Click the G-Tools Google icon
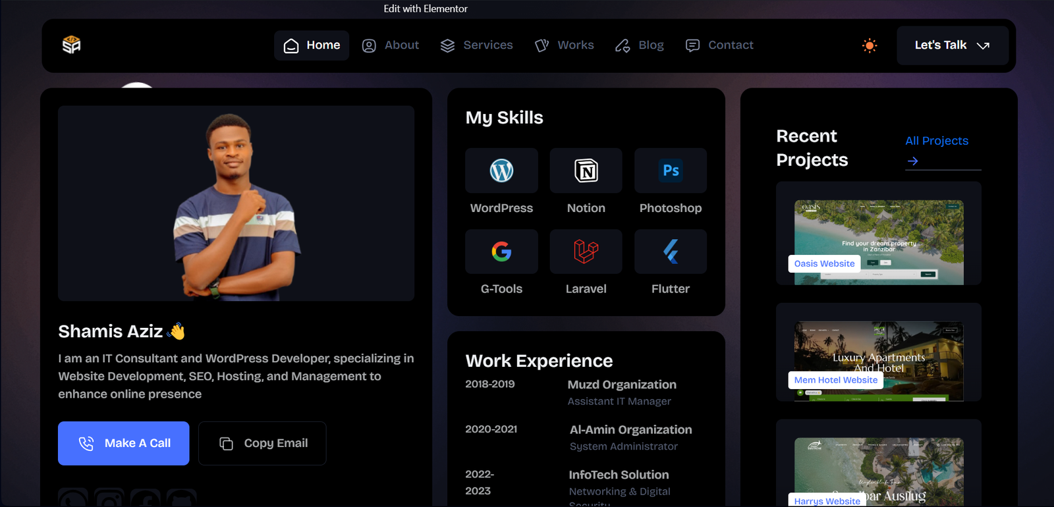The height and width of the screenshot is (507, 1054). [x=501, y=252]
